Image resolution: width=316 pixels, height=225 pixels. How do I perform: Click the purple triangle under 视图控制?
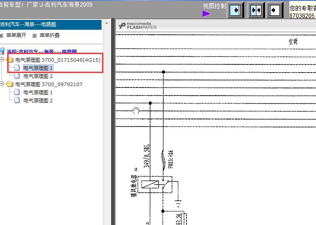click(207, 14)
